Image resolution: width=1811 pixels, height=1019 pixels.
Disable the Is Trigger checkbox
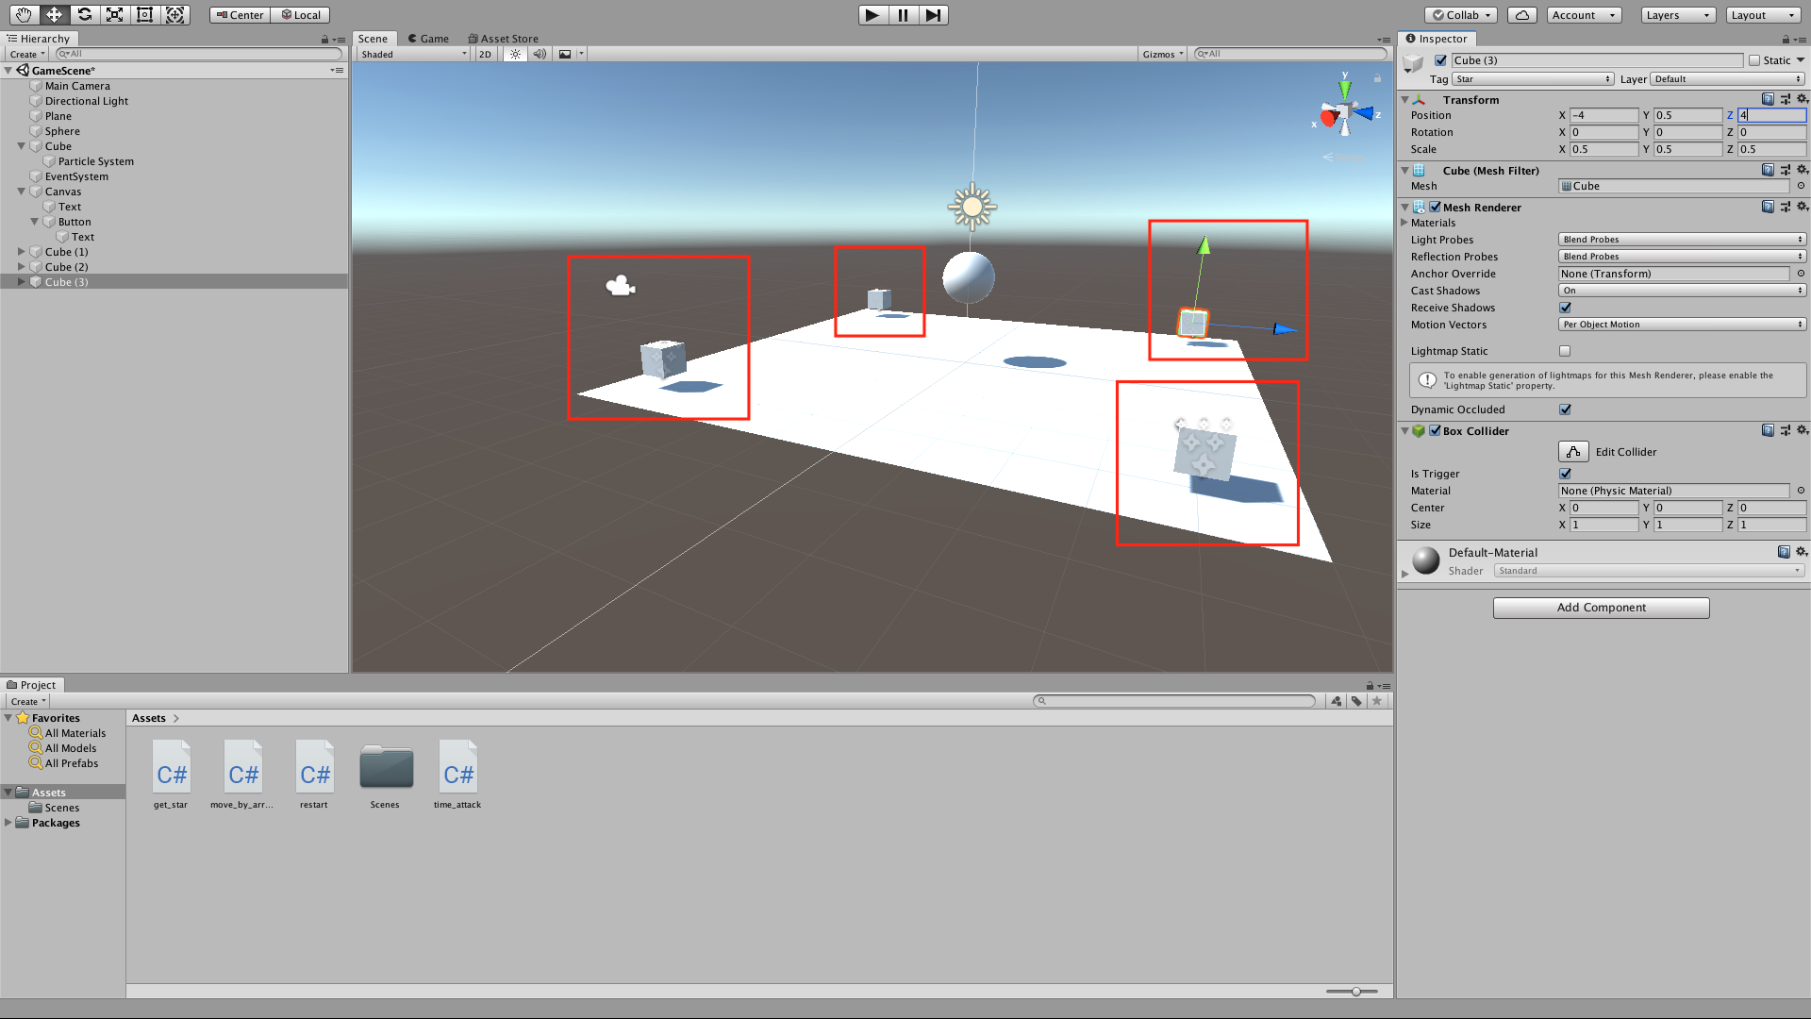[x=1565, y=474]
